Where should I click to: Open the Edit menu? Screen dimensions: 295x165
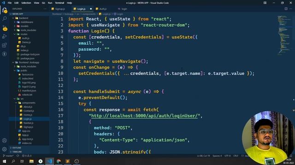17,3
